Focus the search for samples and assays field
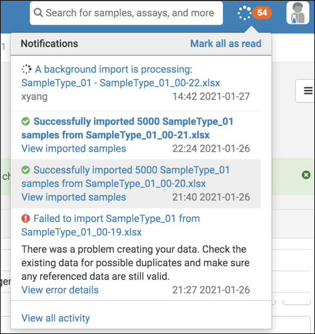The image size is (315, 334). (127, 13)
